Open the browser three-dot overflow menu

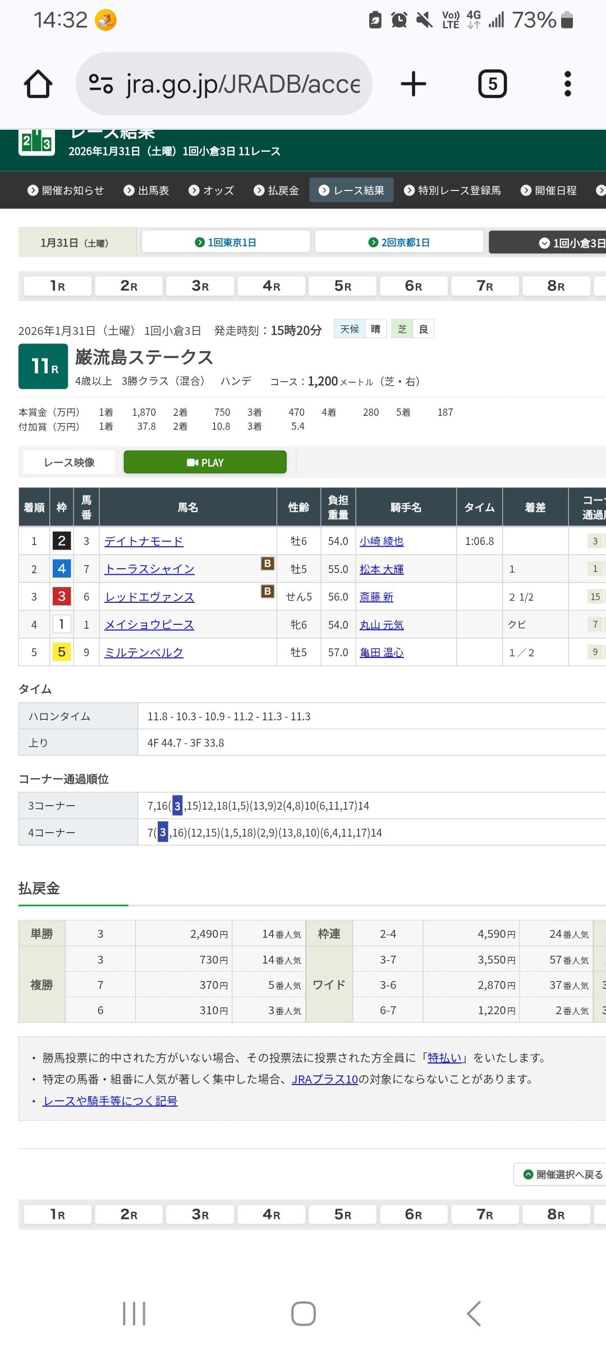(567, 84)
